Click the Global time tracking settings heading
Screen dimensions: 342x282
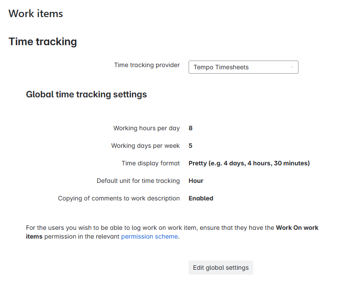pyautogui.click(x=86, y=94)
